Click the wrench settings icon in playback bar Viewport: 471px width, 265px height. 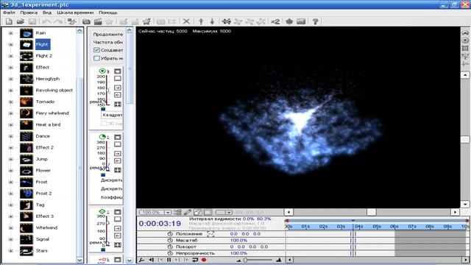(141, 260)
